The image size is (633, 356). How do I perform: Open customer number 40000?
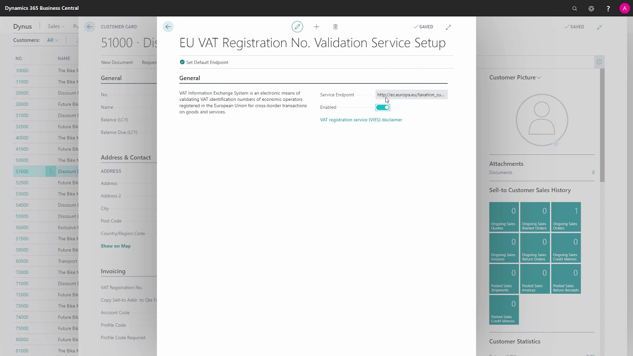pyautogui.click(x=22, y=138)
